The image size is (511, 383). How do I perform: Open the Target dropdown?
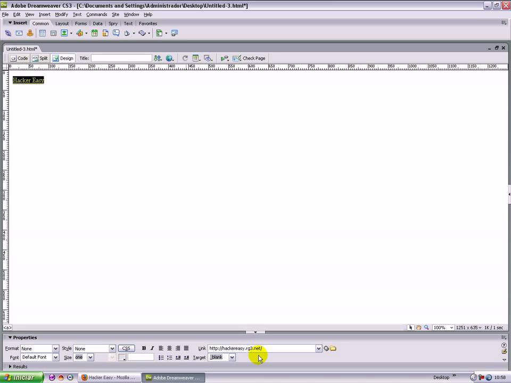tap(232, 357)
